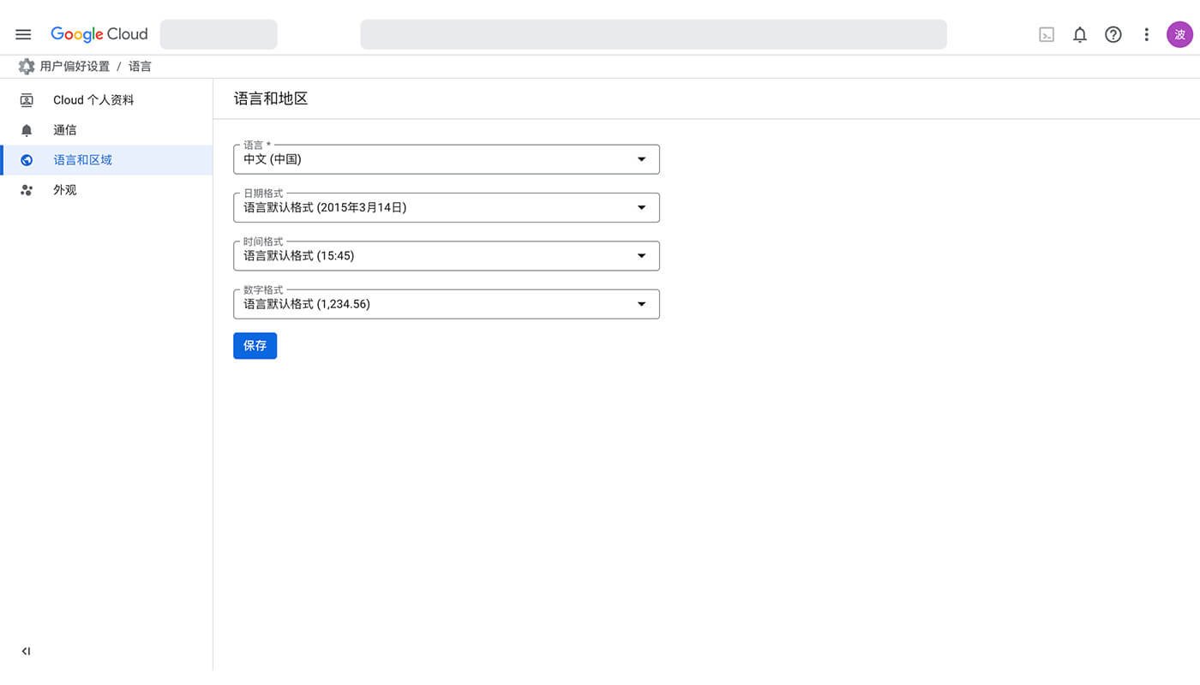
Task: Click the Google Cloud logo
Action: [x=99, y=34]
